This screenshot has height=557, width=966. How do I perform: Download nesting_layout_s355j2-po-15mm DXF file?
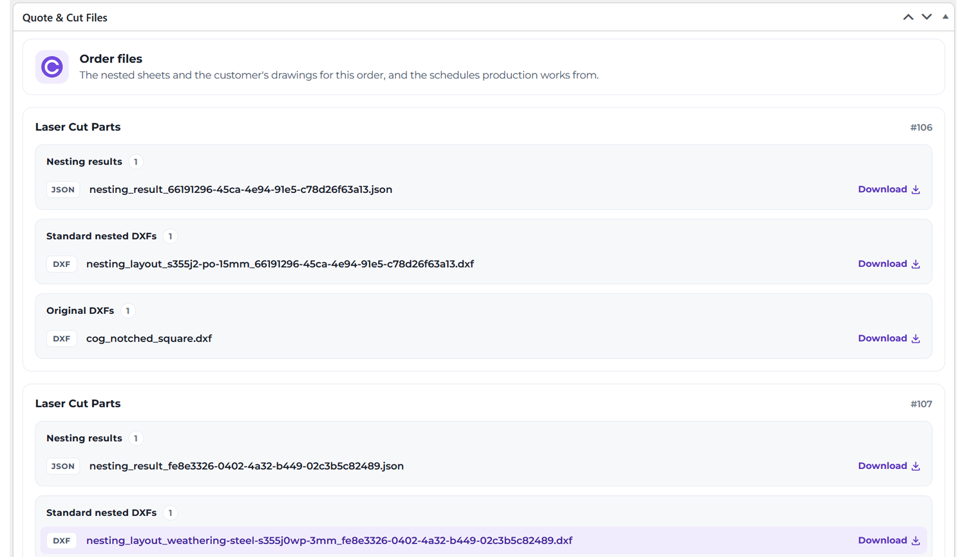(889, 264)
